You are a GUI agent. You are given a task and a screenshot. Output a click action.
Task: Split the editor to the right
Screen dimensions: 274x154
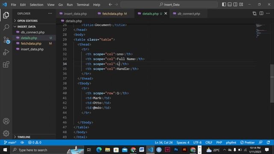click(x=261, y=13)
